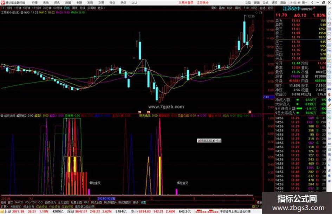Open the 数据 menu
The width and height of the screenshot is (332, 214).
click(68, 3)
